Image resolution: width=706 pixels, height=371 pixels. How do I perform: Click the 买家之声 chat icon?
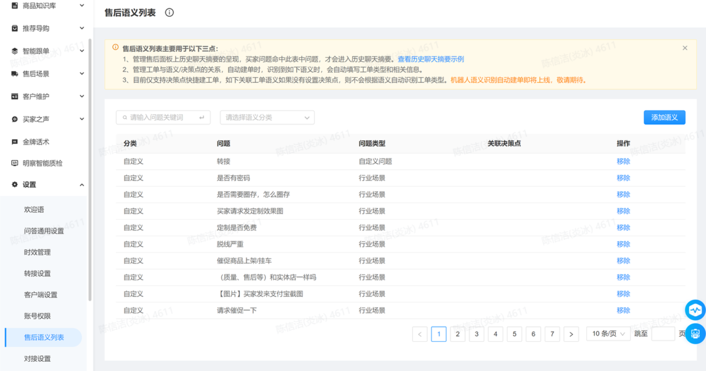click(15, 119)
